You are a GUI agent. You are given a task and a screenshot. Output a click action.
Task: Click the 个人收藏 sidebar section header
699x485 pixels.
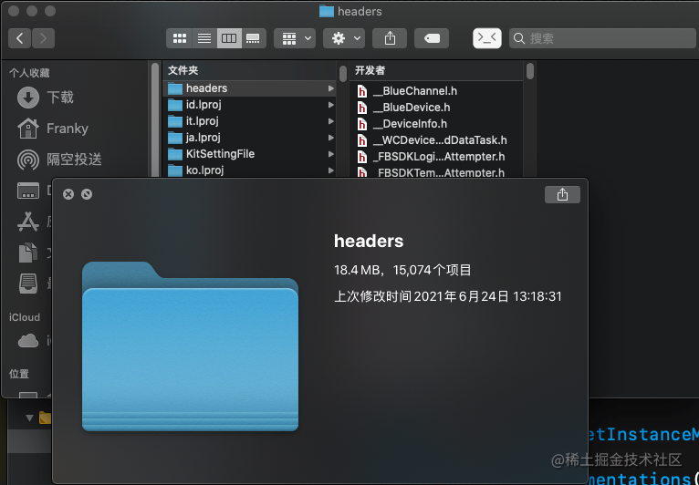[29, 73]
